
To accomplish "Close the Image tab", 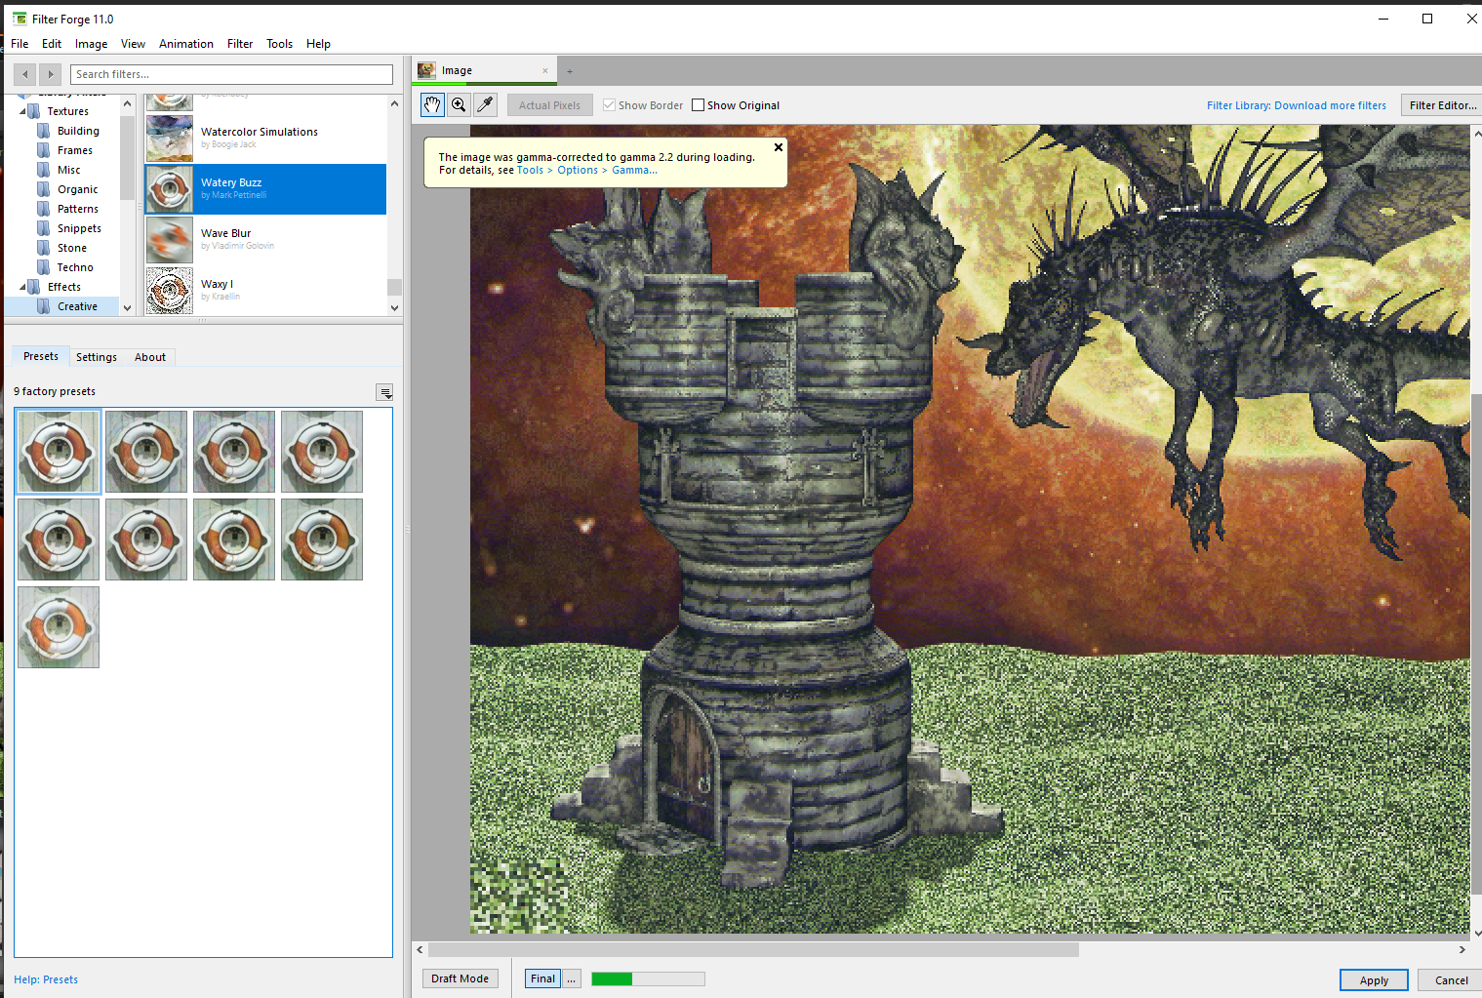I will pyautogui.click(x=545, y=70).
